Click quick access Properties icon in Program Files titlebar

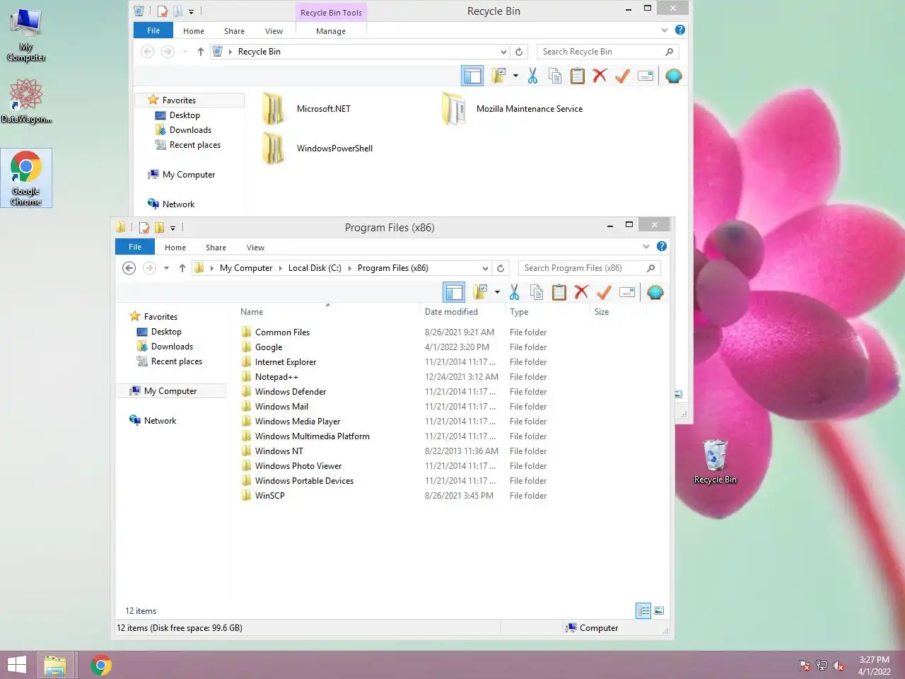[144, 227]
